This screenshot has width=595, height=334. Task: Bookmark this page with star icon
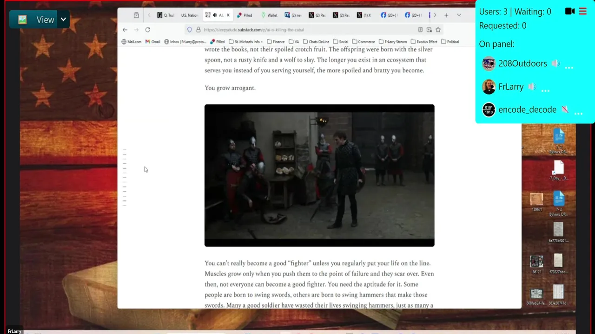[x=438, y=30]
